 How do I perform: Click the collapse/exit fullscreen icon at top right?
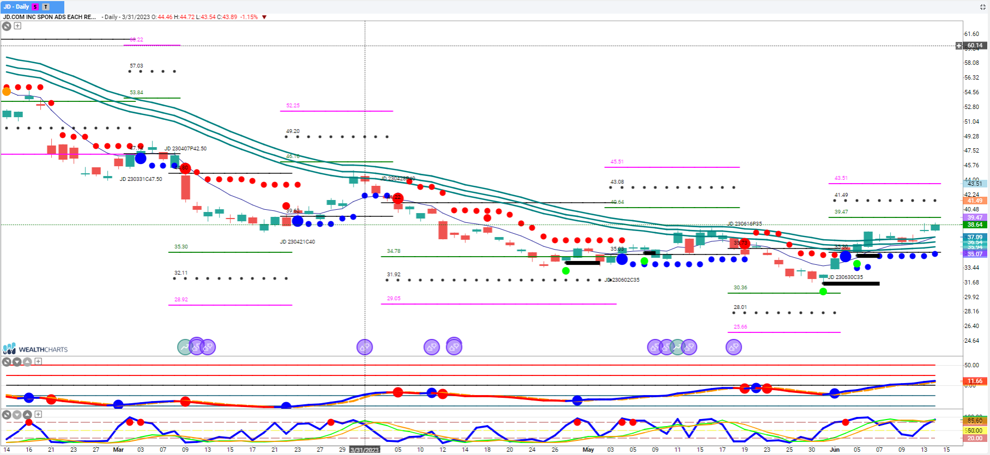983,7
